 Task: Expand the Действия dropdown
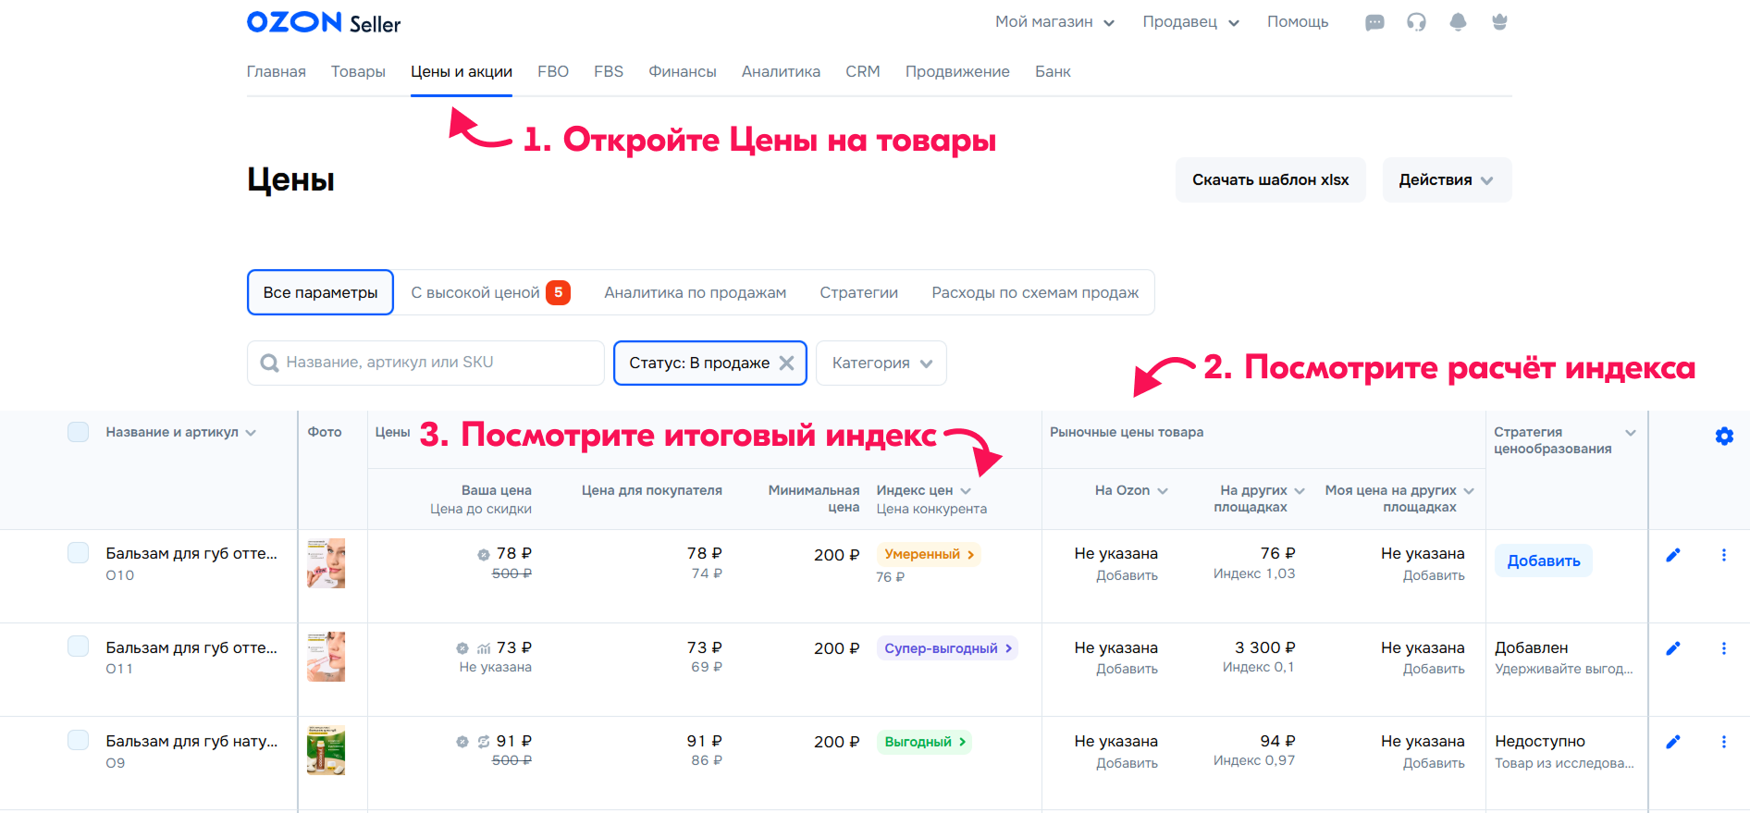click(1447, 179)
